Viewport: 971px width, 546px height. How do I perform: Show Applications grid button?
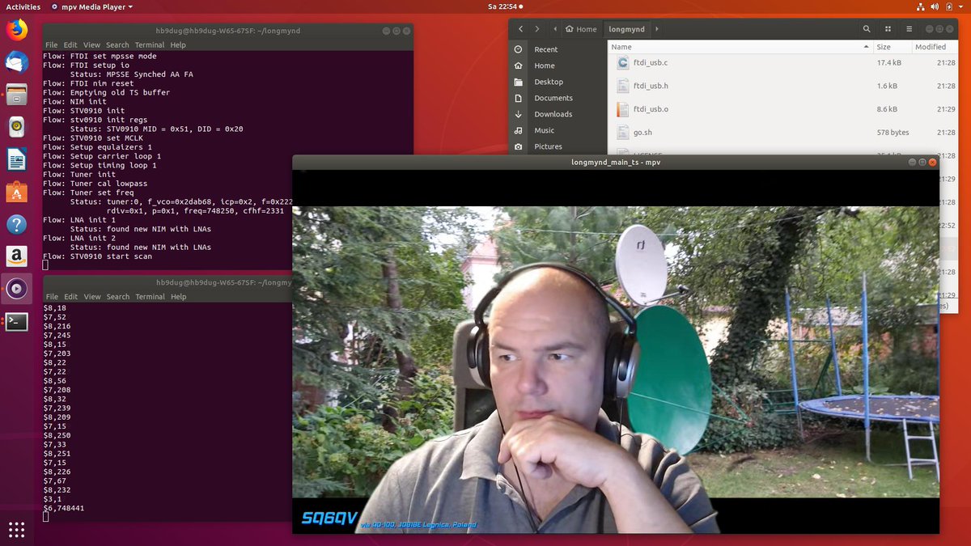pyautogui.click(x=16, y=530)
